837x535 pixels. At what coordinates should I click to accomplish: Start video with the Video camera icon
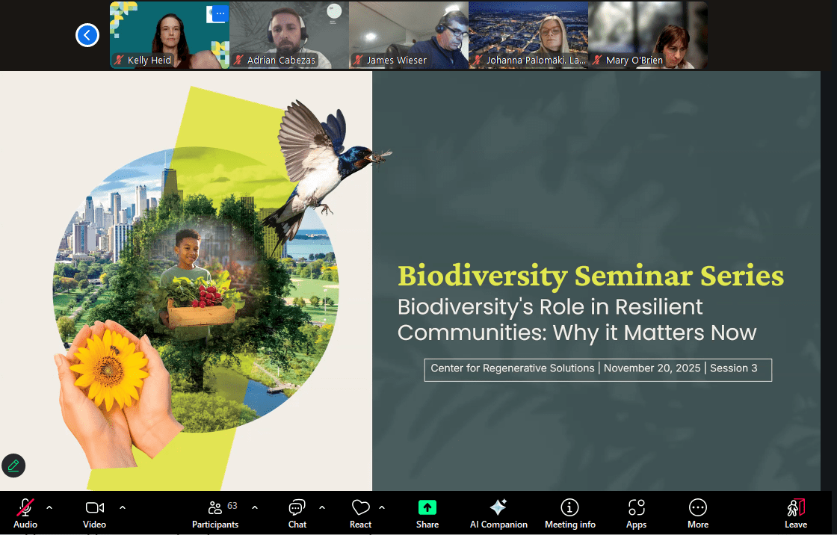[94, 508]
